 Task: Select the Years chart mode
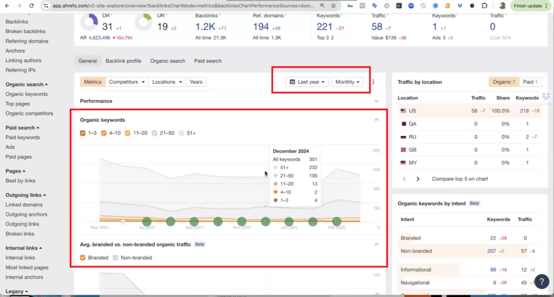[x=196, y=82]
